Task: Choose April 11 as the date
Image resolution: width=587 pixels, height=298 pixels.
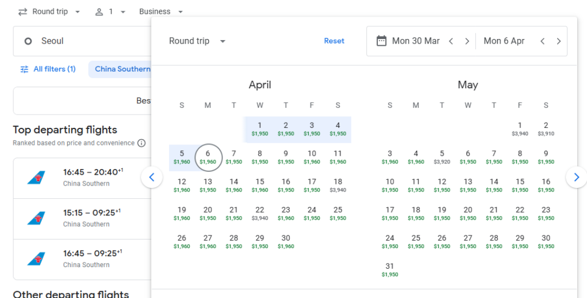Action: point(338,157)
